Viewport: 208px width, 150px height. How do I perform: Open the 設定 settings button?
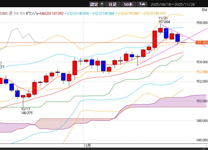(x=94, y=4)
